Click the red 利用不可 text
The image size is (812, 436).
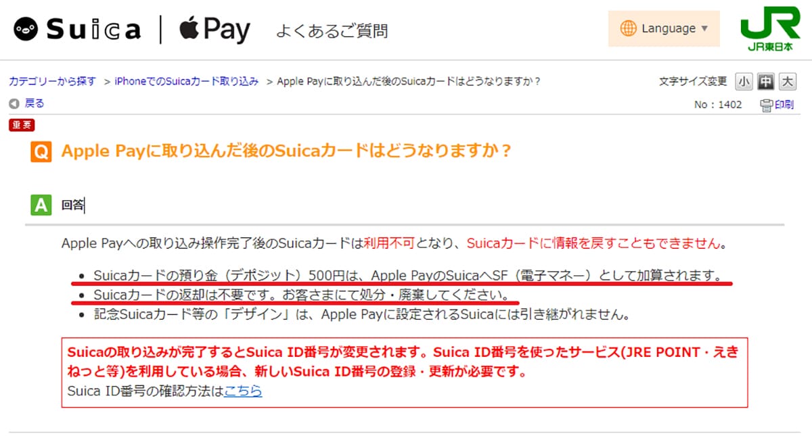pos(388,243)
